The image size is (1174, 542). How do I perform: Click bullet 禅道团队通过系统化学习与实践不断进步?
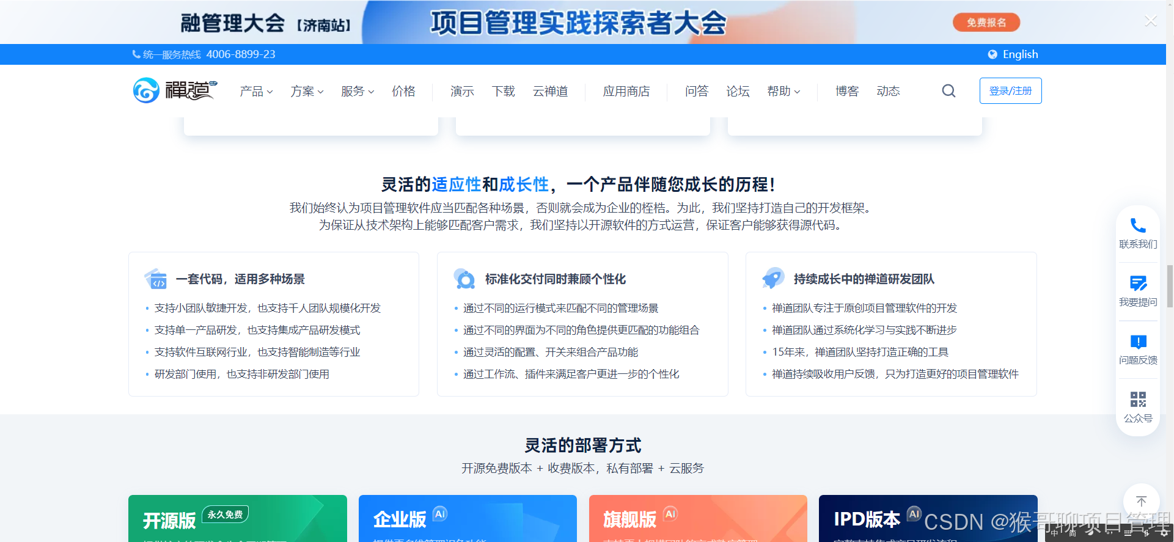tap(864, 330)
